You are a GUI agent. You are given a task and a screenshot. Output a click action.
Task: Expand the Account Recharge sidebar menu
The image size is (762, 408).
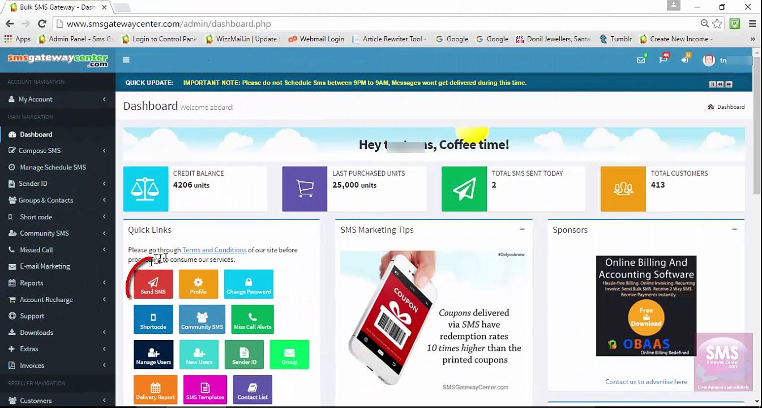pyautogui.click(x=58, y=300)
